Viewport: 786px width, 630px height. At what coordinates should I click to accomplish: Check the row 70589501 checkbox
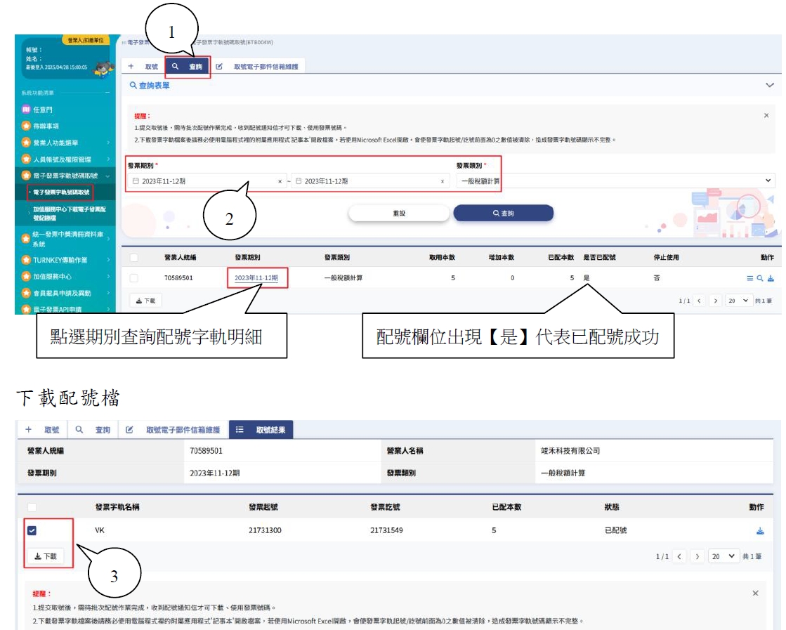[x=133, y=278]
